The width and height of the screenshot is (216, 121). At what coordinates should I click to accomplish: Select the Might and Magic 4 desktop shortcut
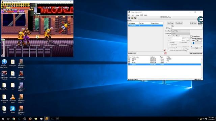tap(21, 64)
